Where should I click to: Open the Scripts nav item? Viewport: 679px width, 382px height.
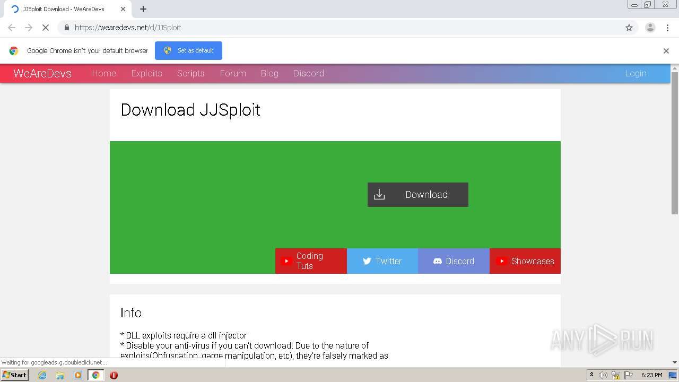(191, 73)
